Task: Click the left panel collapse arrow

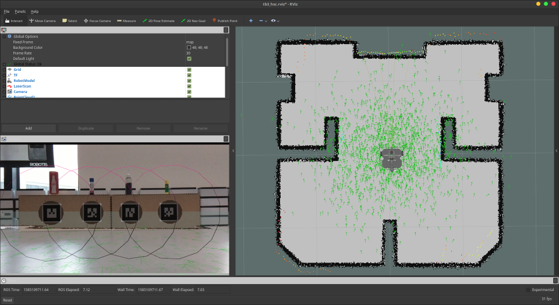Action: tap(233, 150)
